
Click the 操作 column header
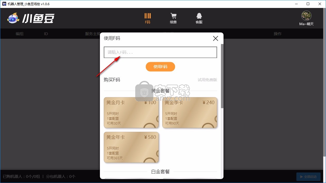[278, 34]
